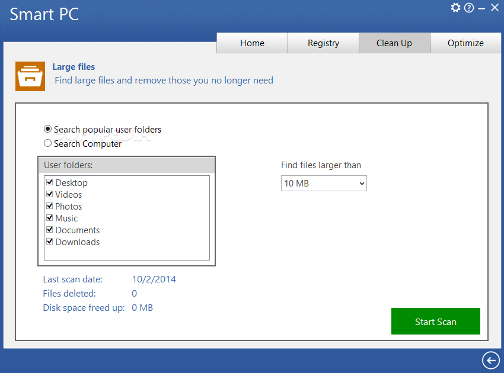This screenshot has height=373, width=504.
Task: Click the Large files heading
Action: pos(74,67)
